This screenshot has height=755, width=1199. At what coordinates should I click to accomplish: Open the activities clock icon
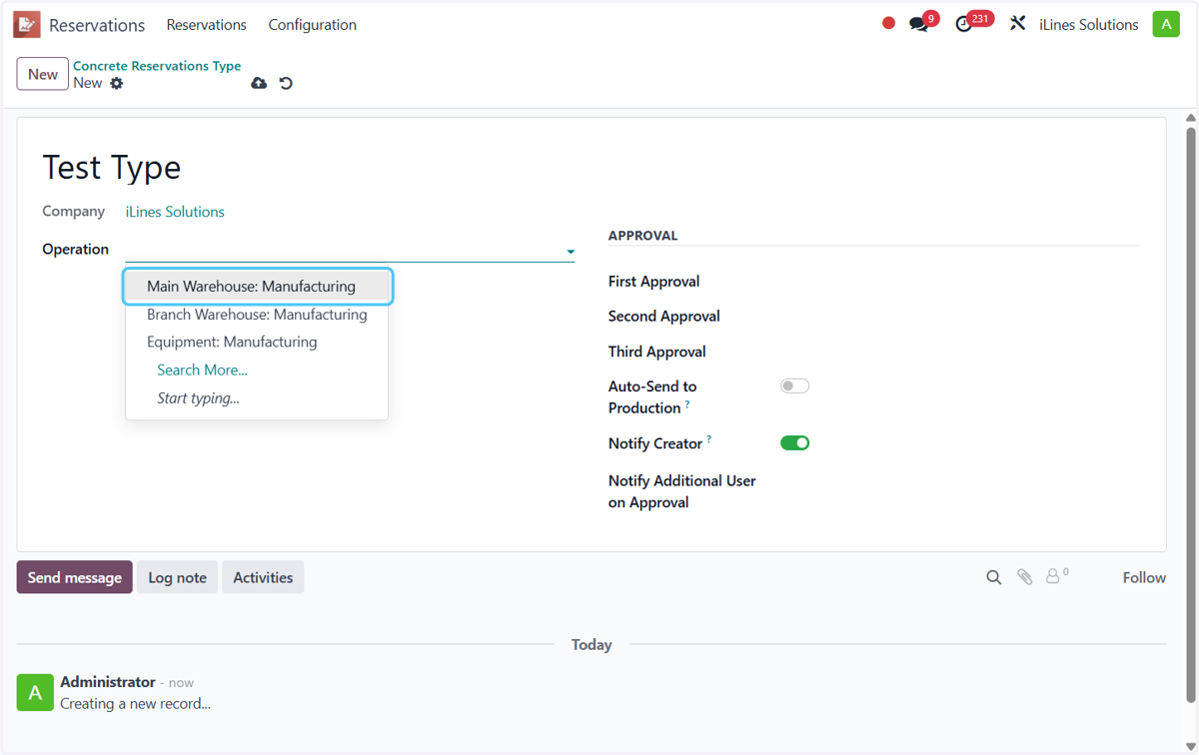[x=963, y=24]
